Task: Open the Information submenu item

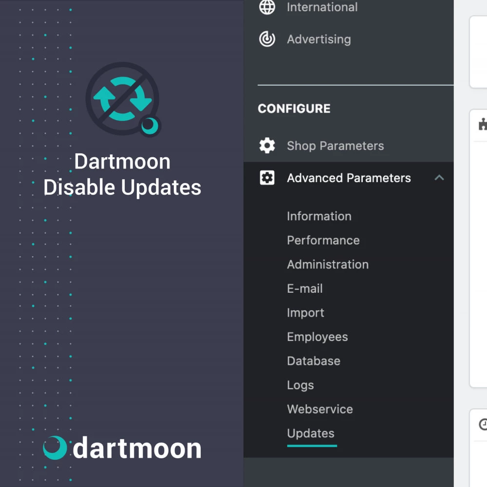Action: 319,216
